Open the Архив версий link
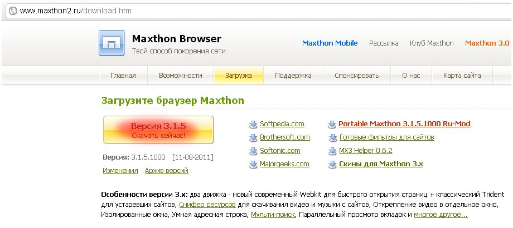This screenshot has height=228, width=513. click(167, 171)
